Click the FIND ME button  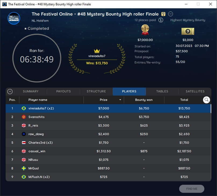tap(192, 189)
